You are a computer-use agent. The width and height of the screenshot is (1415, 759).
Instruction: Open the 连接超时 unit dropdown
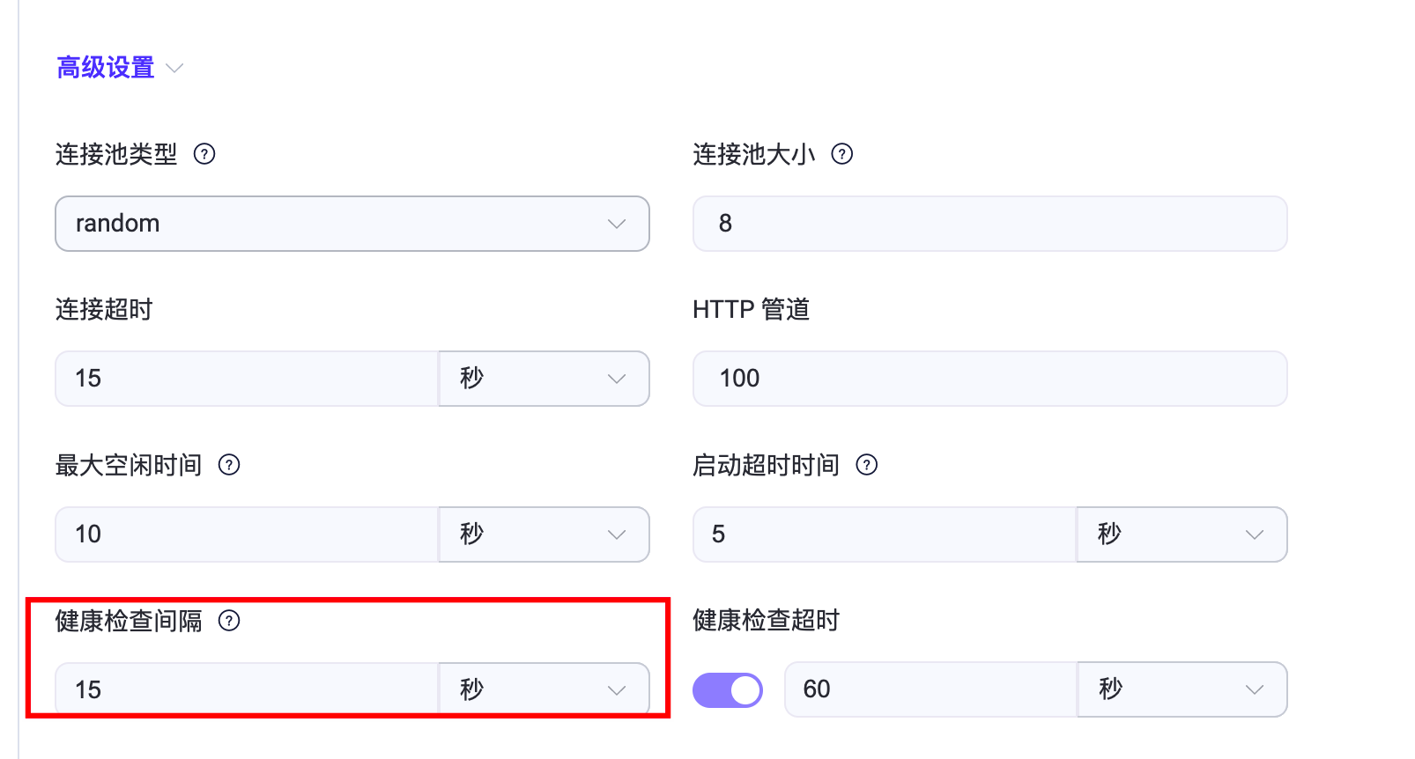coord(544,379)
